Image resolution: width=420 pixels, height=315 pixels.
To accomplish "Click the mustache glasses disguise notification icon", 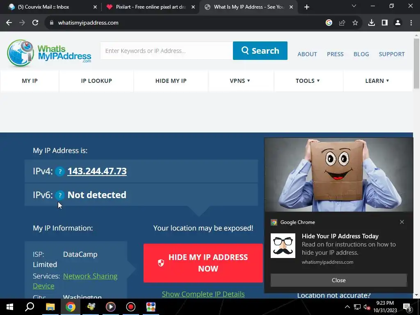I will tap(283, 246).
